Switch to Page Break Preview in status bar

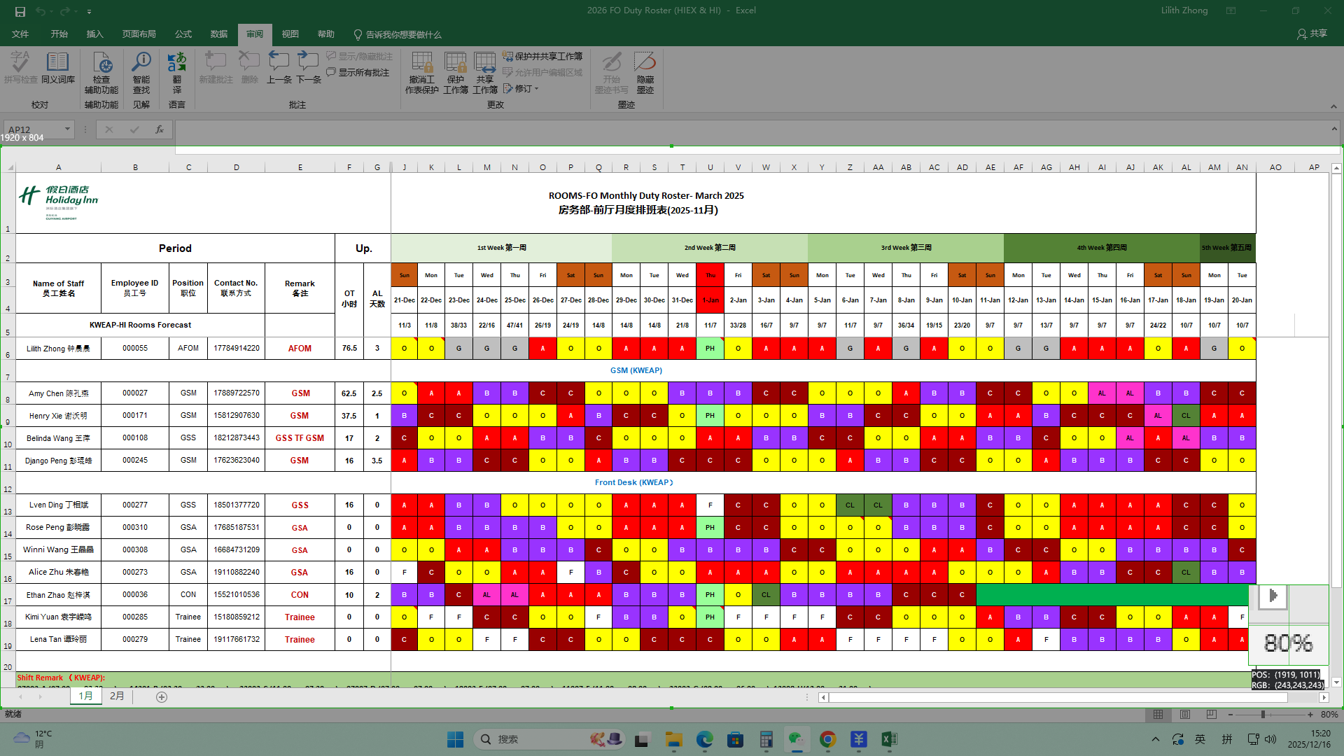click(1211, 715)
